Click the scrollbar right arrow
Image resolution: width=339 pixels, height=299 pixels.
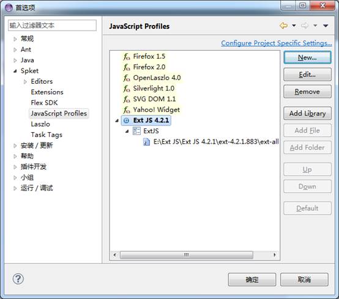click(275, 255)
